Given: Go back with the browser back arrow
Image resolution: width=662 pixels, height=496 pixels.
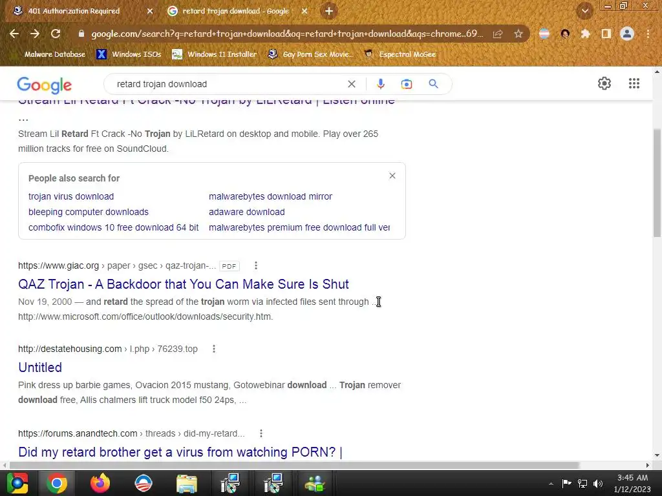Looking at the screenshot, I should point(14,34).
